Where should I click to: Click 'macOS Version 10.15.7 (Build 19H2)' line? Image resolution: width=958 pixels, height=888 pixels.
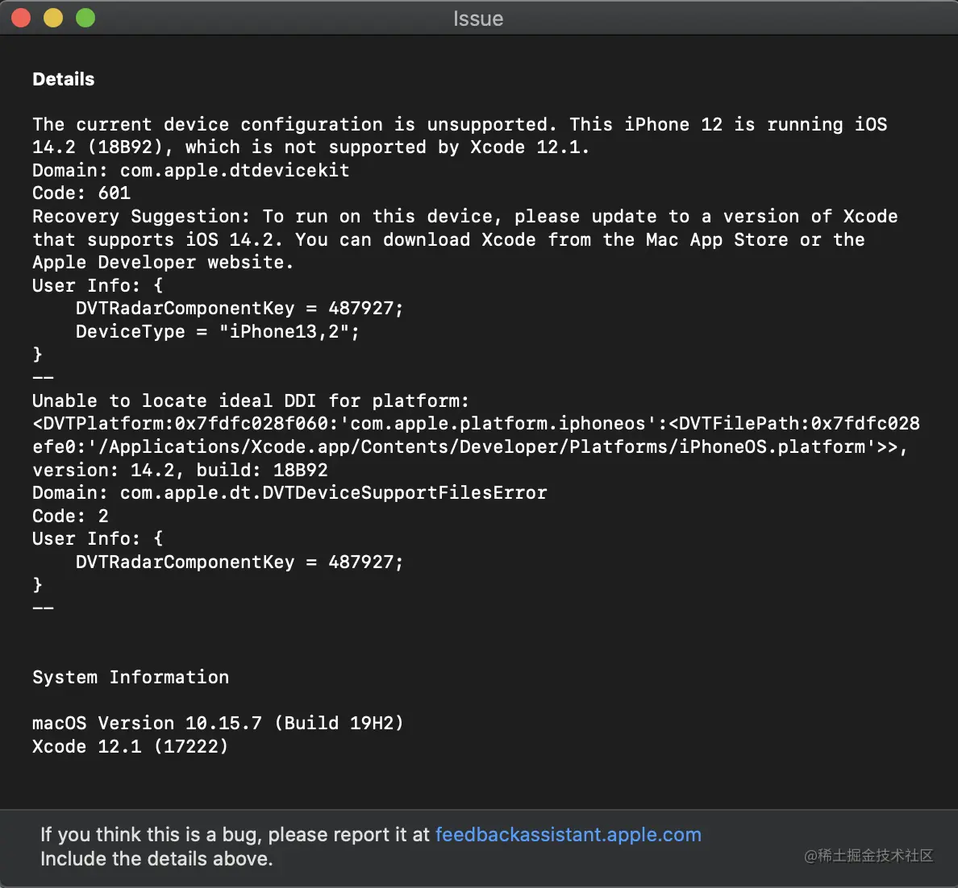coord(218,723)
